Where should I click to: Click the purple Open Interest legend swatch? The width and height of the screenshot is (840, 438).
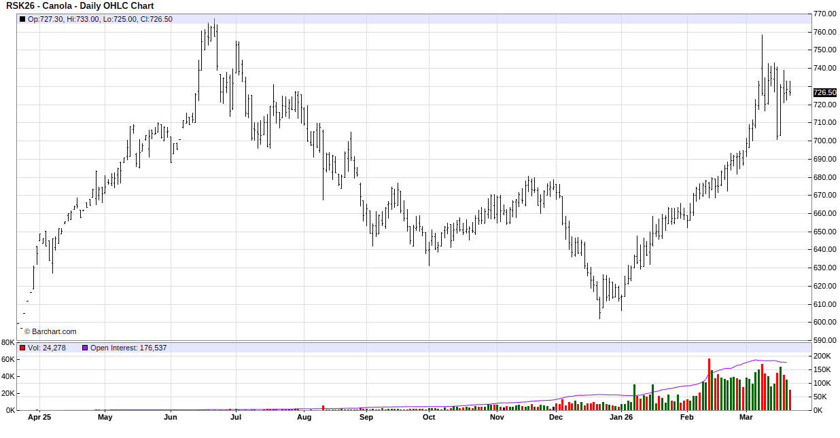pyautogui.click(x=85, y=348)
